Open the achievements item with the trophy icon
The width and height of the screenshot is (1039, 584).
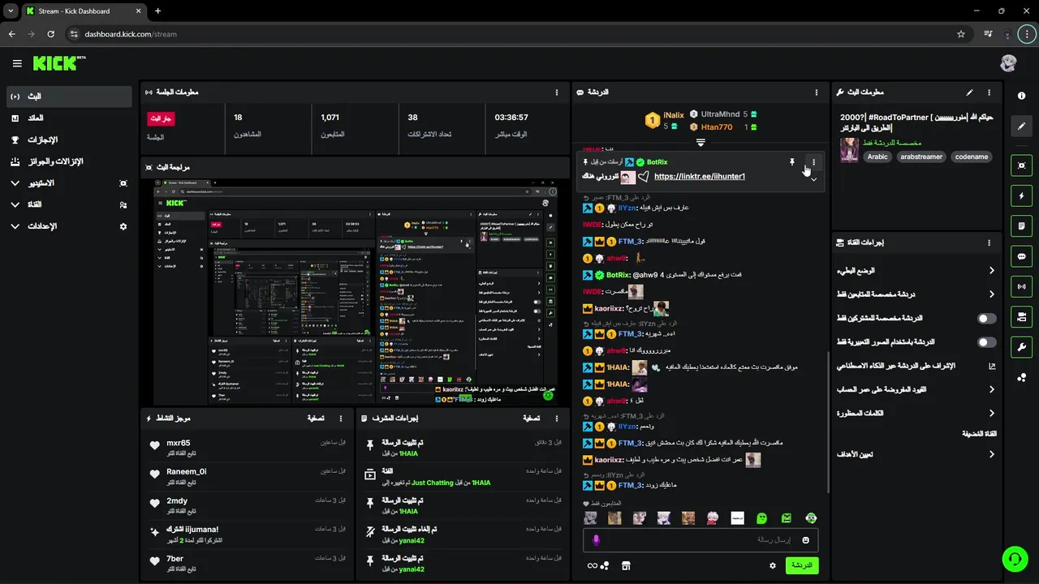tap(68, 140)
